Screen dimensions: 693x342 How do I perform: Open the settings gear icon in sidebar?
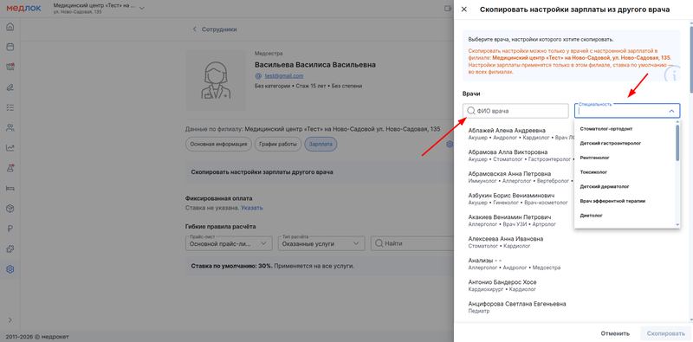[x=10, y=269]
